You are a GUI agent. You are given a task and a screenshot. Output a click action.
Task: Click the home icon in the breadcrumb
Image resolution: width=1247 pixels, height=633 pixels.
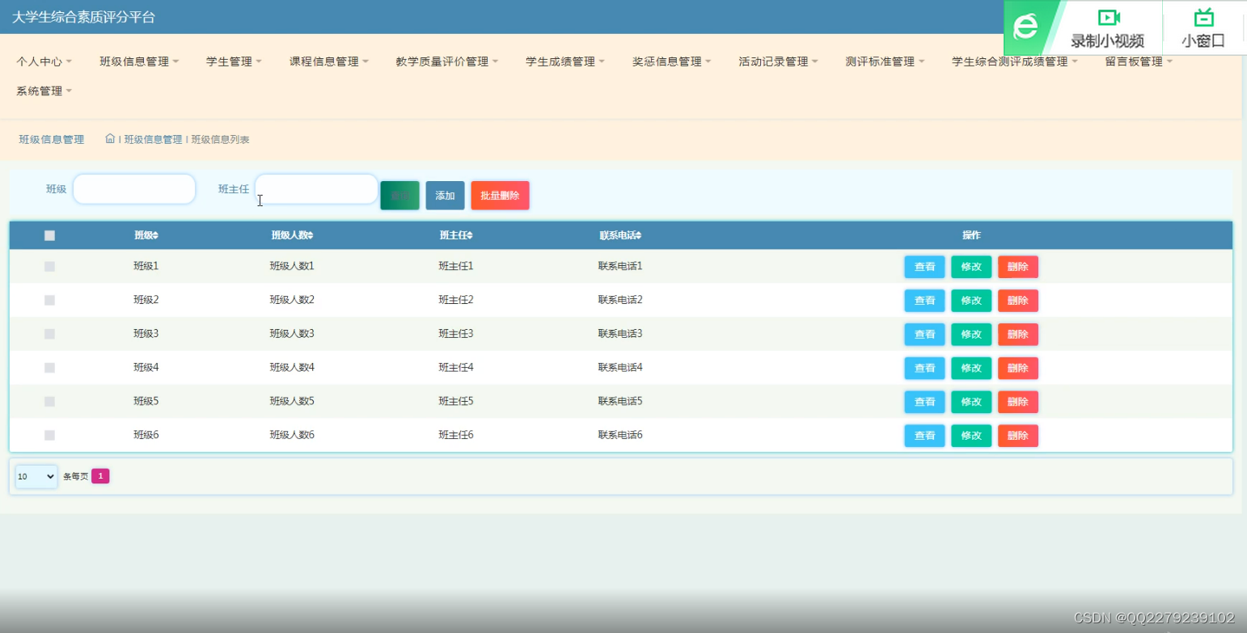[109, 138]
